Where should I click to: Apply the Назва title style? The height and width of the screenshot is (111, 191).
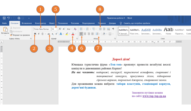pyautogui.click(x=168, y=31)
